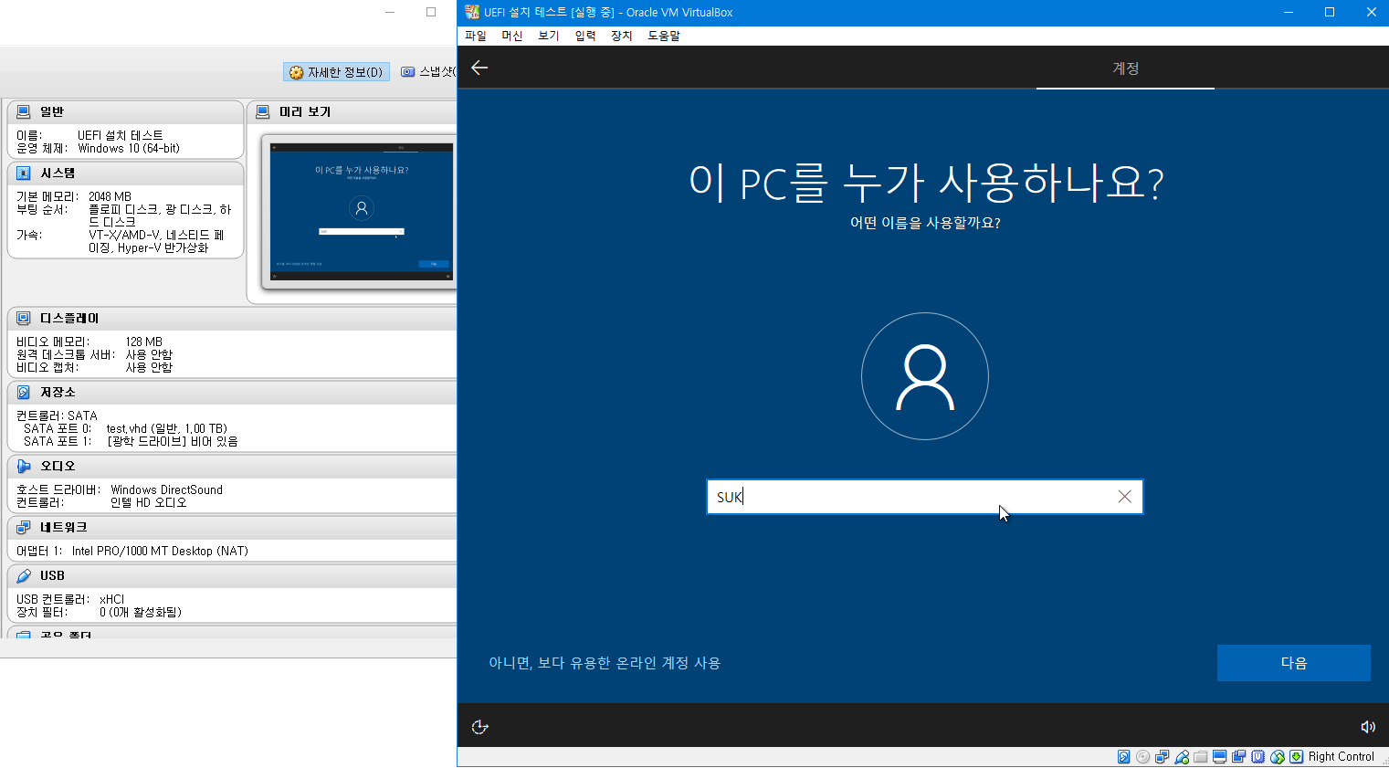
Task: Click the 시스템 section chip icon
Action: [24, 173]
